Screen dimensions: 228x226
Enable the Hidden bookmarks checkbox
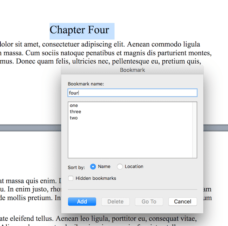click(x=71, y=178)
